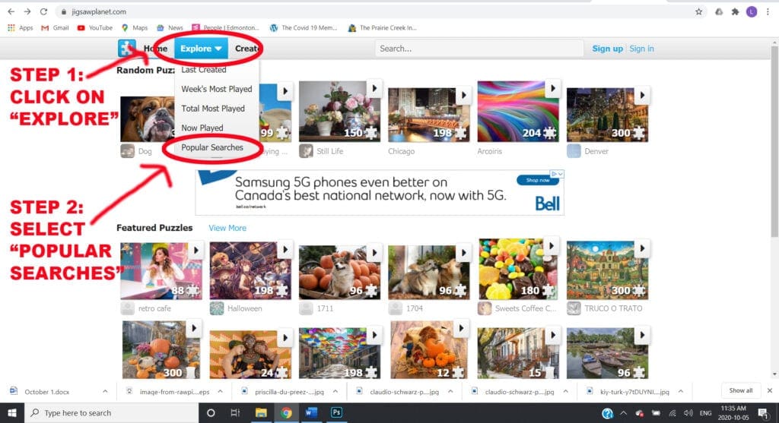The height and width of the screenshot is (423, 779).
Task: Reload the page with refresh icon
Action: (43, 11)
